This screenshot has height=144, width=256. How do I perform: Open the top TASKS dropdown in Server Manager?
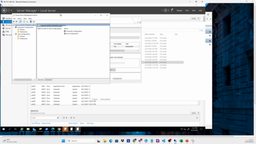click(x=195, y=18)
